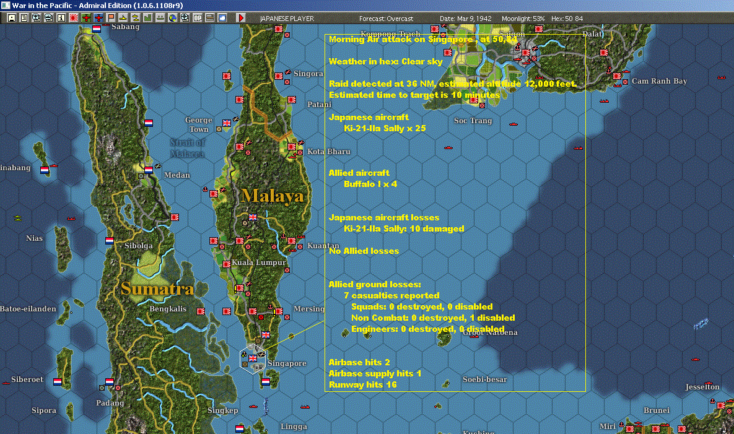Select the Dutch flag at Sabang
Screen dimensions: 734x434
tap(97, 28)
